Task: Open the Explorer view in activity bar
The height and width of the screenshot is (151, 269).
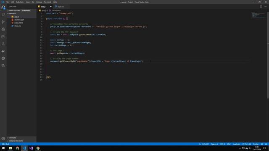Action: [3, 8]
